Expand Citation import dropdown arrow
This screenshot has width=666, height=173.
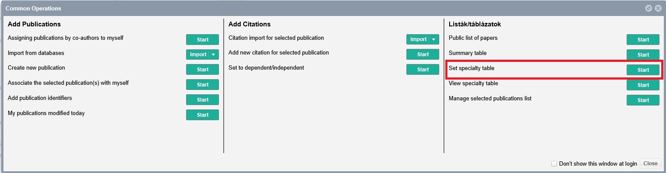coord(434,39)
